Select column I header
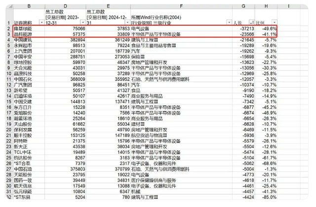The width and height of the screenshot is (316, 207). pyautogui.click(x=288, y=6)
